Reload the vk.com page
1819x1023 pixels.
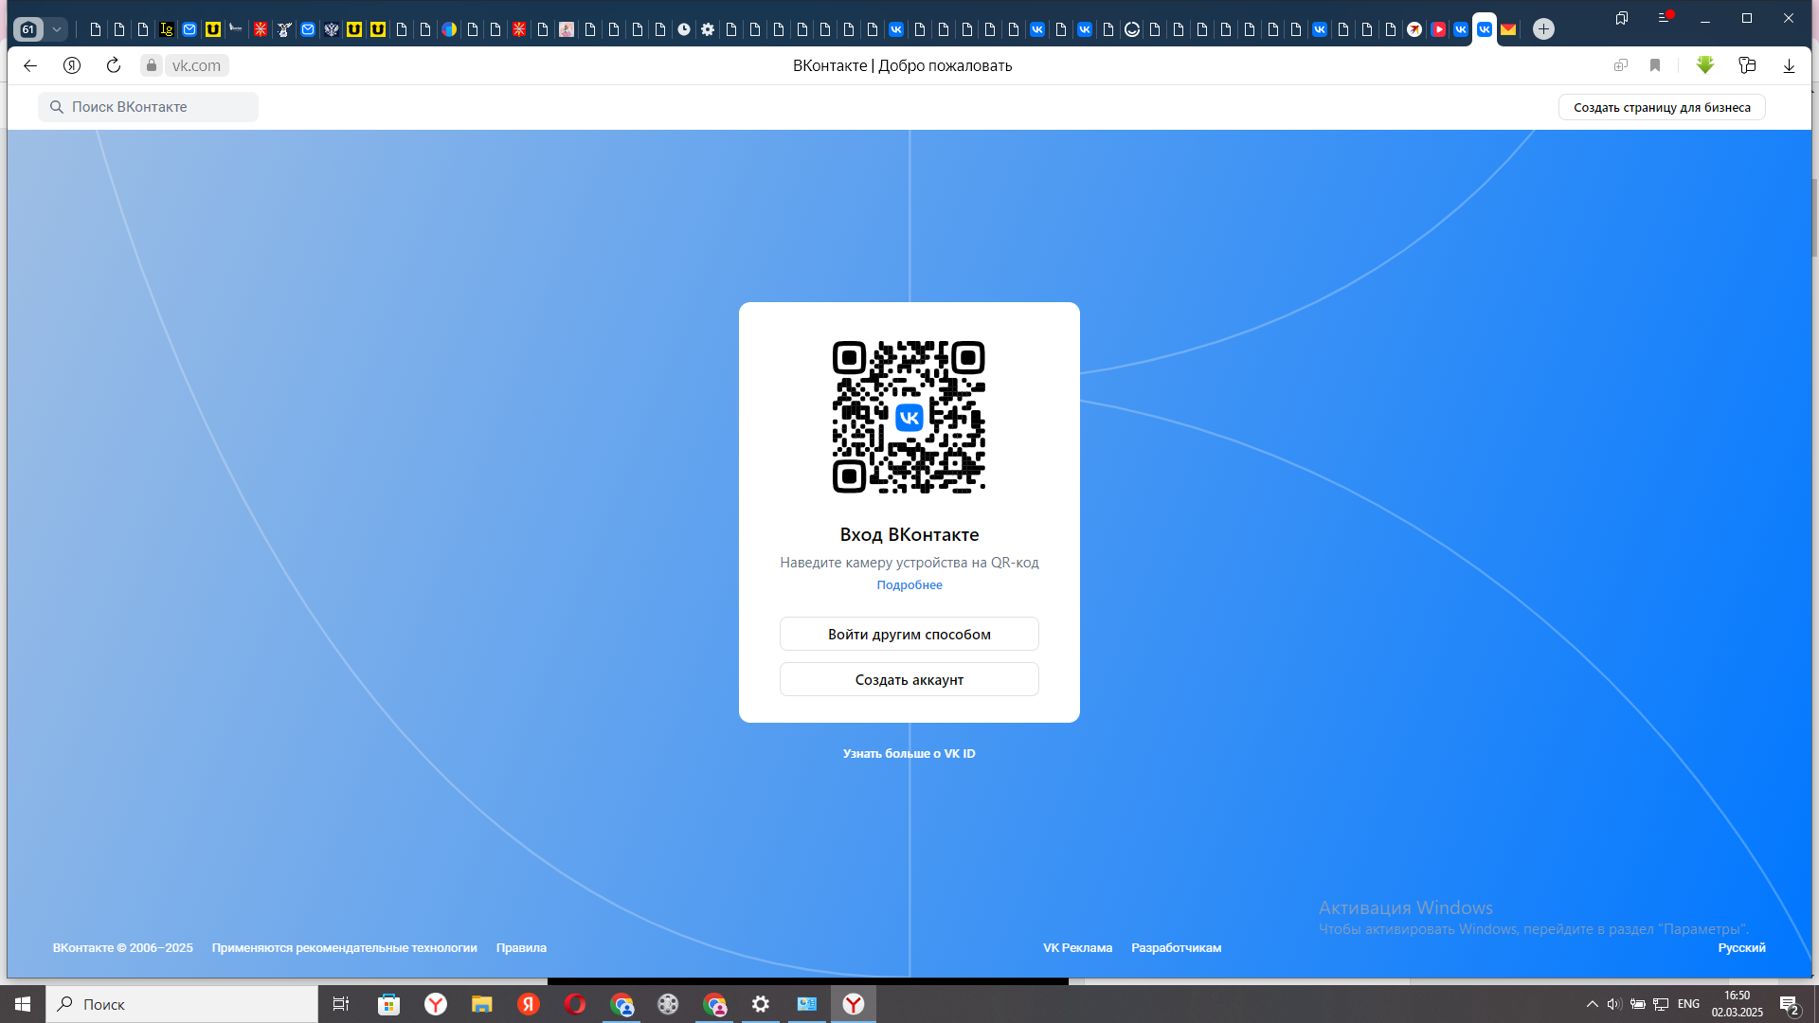click(114, 65)
